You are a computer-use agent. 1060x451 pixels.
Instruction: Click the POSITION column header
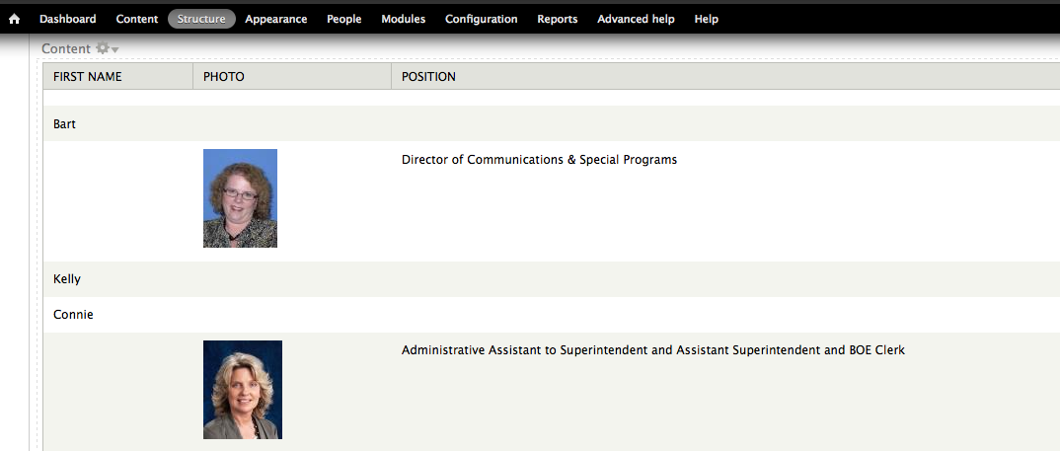click(x=428, y=76)
